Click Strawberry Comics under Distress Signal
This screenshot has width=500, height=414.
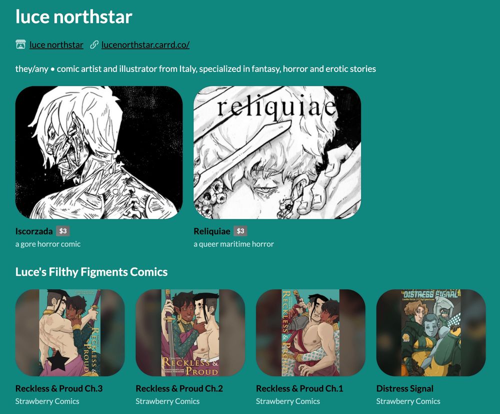[x=408, y=401]
